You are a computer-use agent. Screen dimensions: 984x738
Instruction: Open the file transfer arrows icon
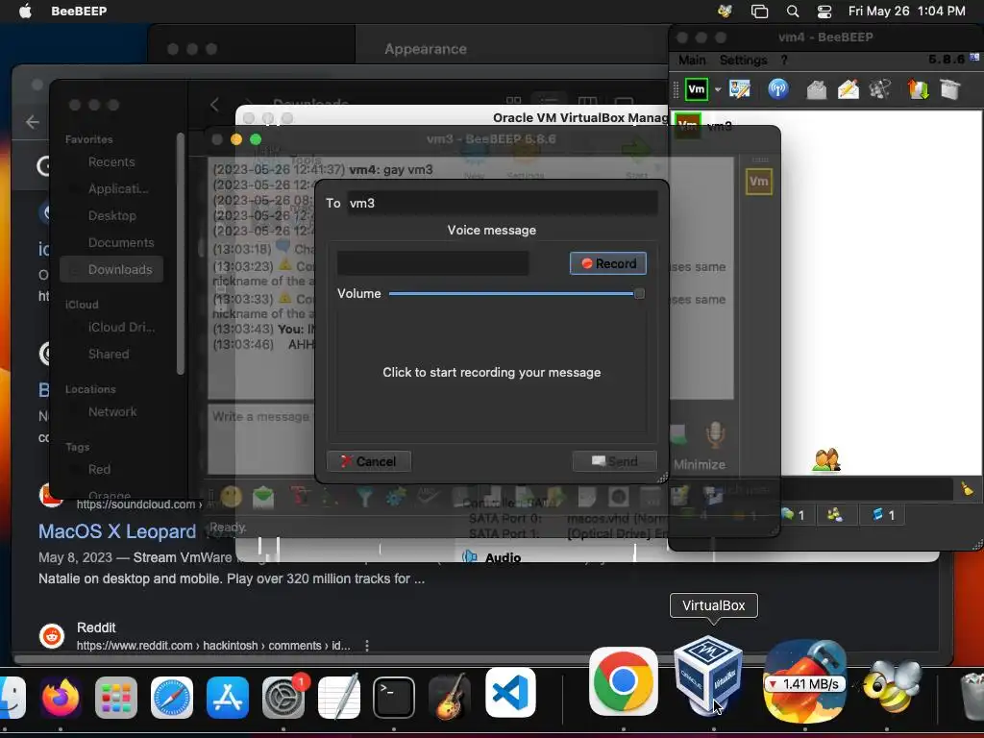click(918, 89)
